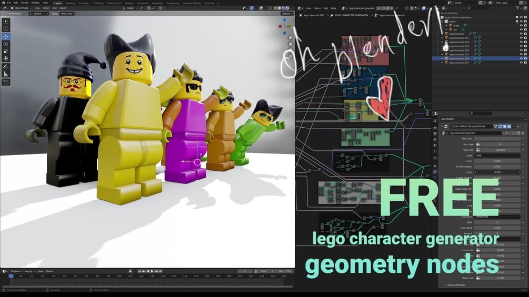Open the timeline Marker menu

tap(49, 271)
